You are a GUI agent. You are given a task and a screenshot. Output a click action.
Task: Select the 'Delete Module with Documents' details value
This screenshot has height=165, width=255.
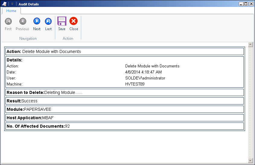[152, 66]
